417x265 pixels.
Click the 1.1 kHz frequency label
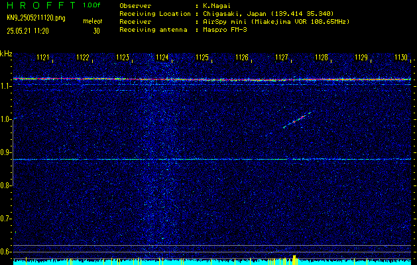pyautogui.click(x=5, y=86)
